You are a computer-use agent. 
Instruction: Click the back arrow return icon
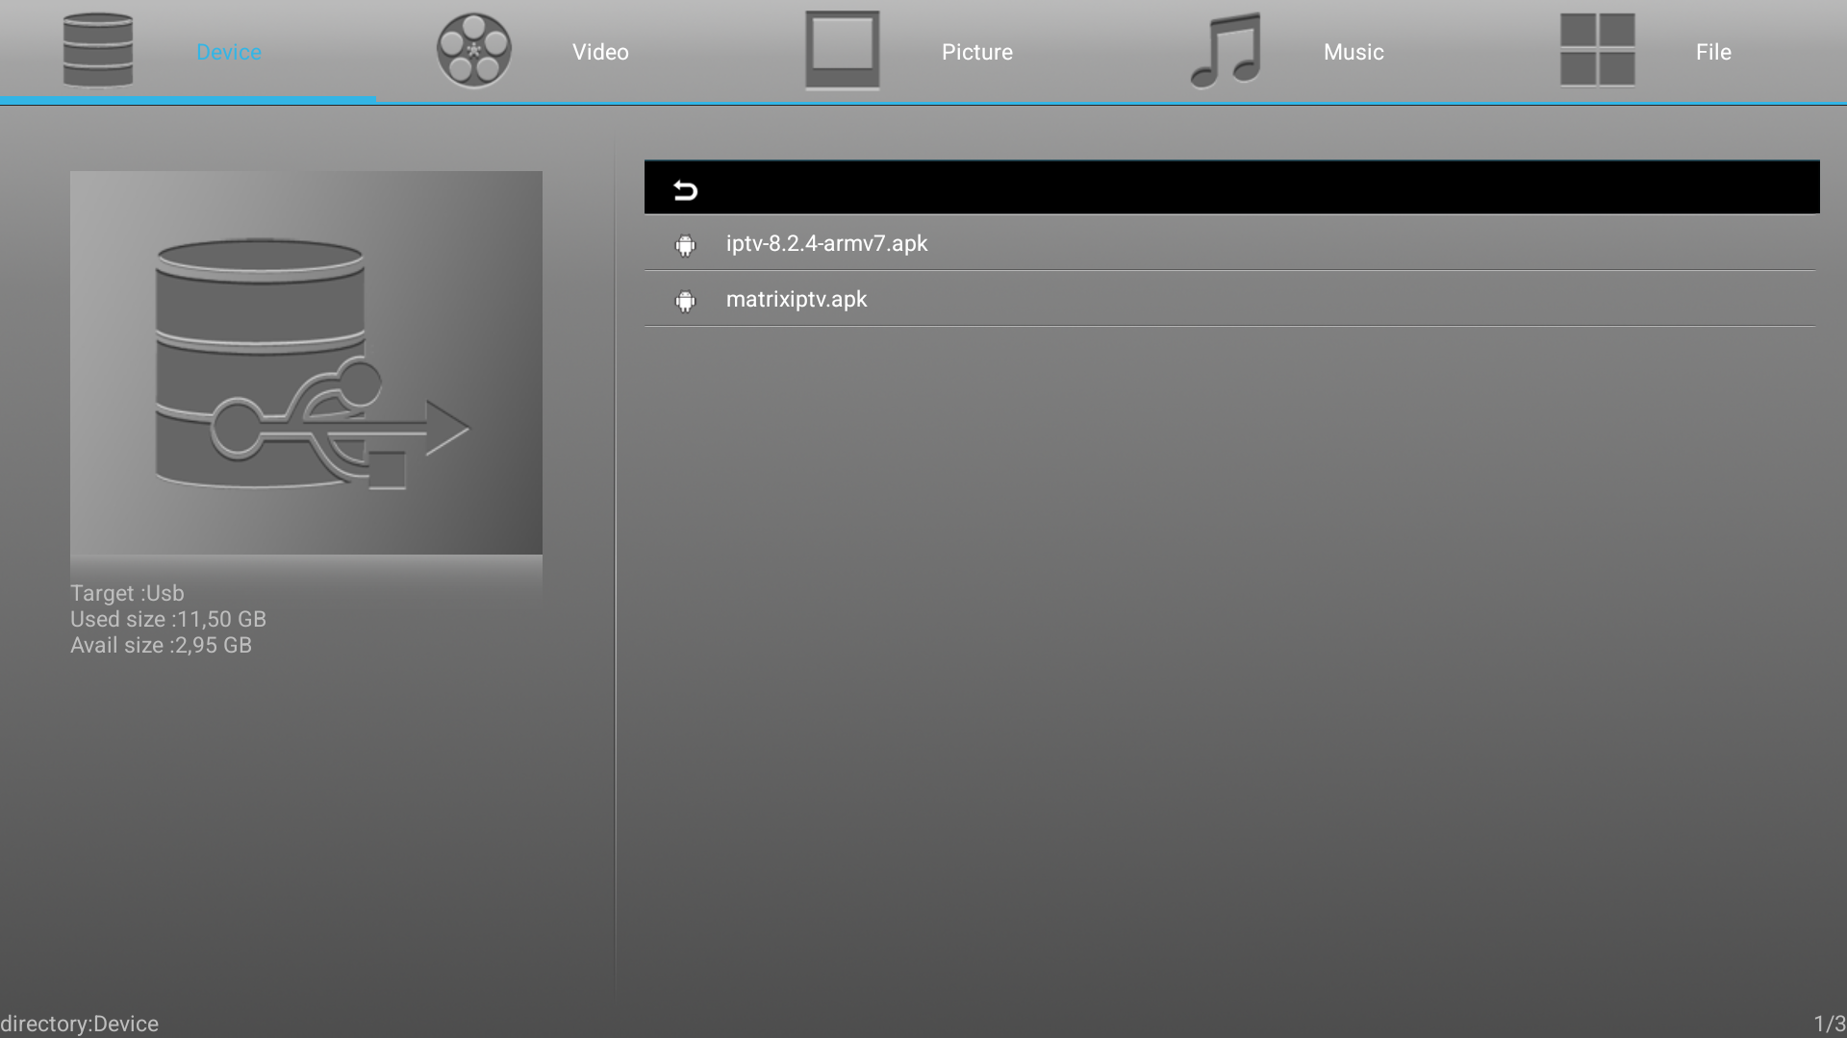click(x=685, y=190)
